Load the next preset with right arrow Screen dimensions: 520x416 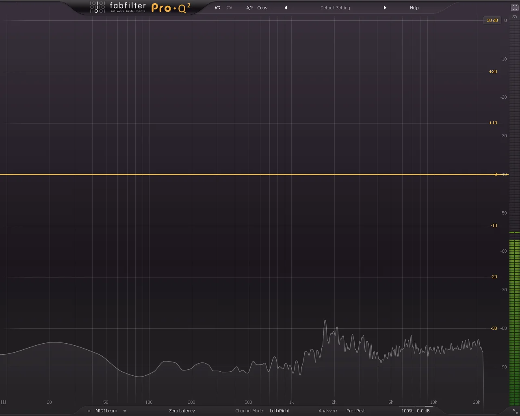(x=385, y=8)
